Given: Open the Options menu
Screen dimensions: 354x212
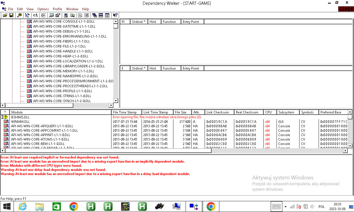Looking at the screenshot, I should click(43, 9).
